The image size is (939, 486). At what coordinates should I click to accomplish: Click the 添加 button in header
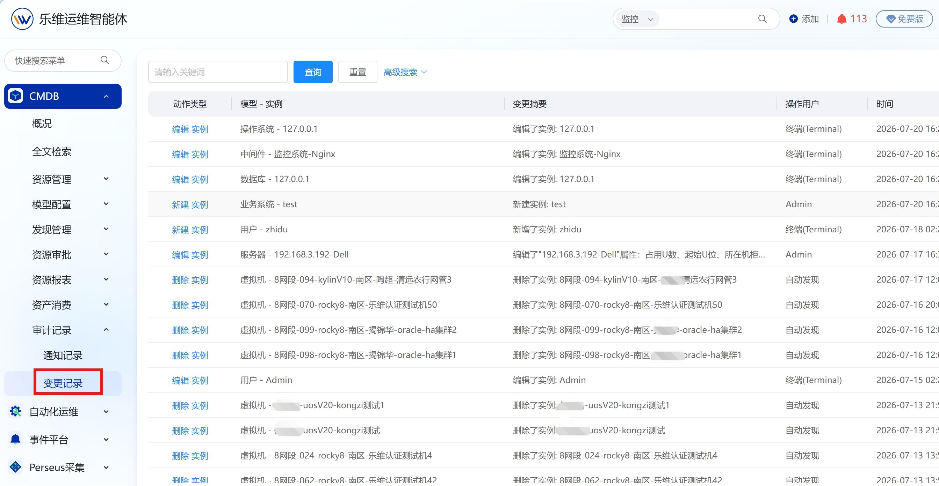pos(804,19)
